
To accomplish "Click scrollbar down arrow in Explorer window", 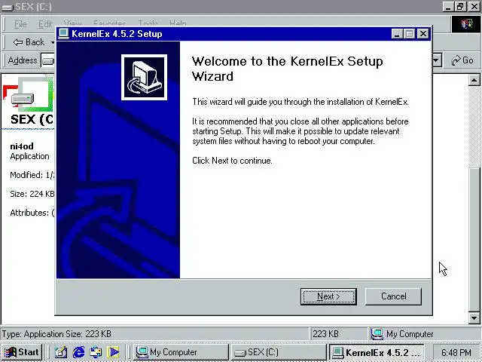I will click(474, 318).
